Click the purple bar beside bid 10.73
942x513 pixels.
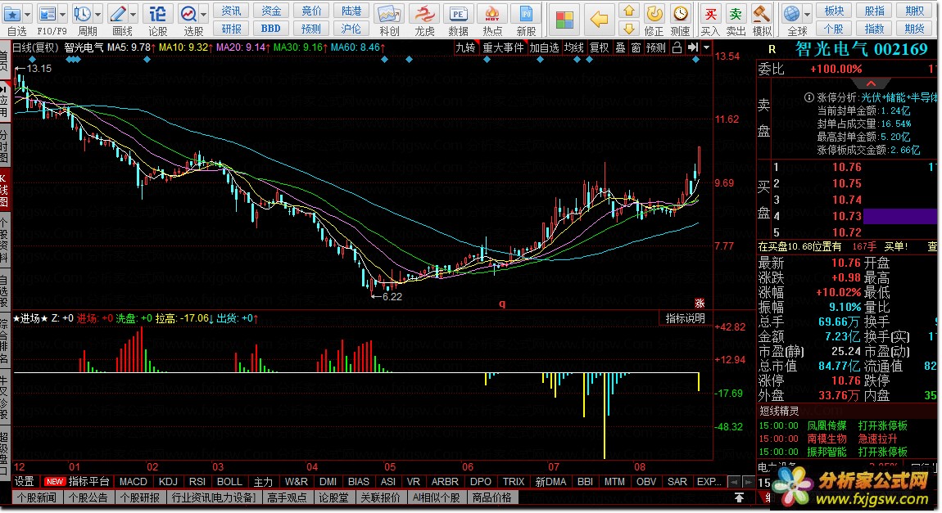click(899, 216)
